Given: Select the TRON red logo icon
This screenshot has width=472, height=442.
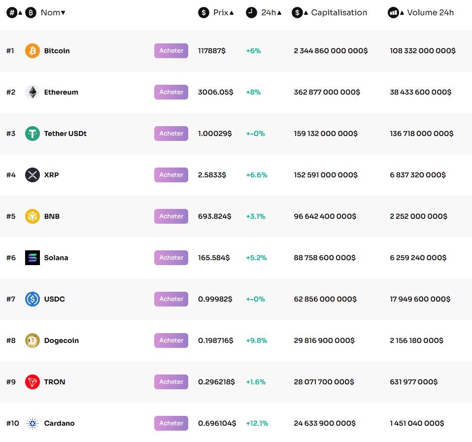Looking at the screenshot, I should 33,382.
